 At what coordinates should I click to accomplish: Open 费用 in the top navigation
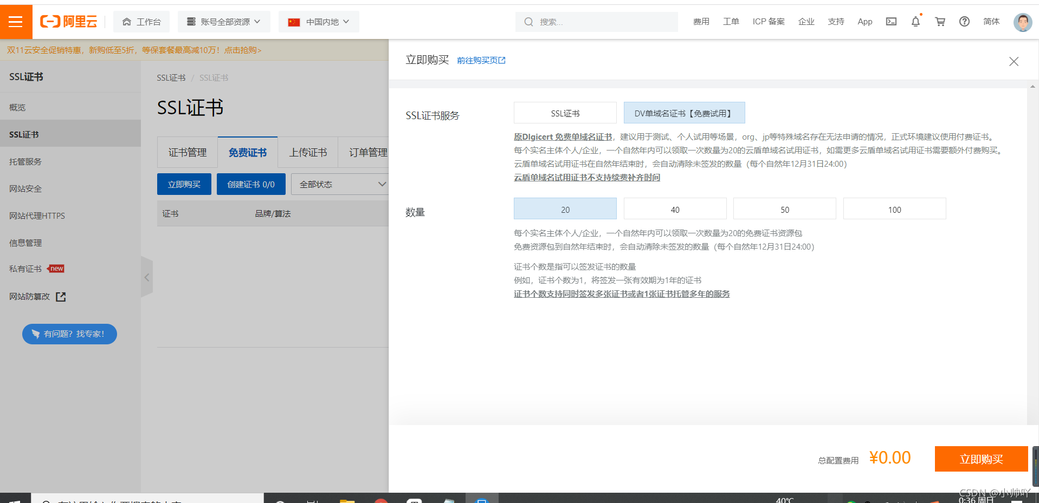click(701, 22)
